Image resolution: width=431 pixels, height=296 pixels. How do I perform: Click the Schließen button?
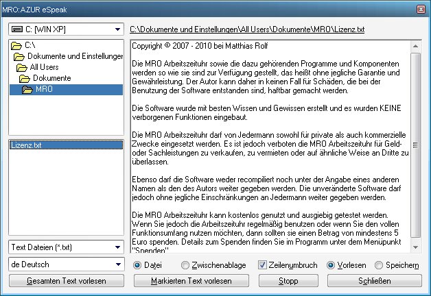375,281
